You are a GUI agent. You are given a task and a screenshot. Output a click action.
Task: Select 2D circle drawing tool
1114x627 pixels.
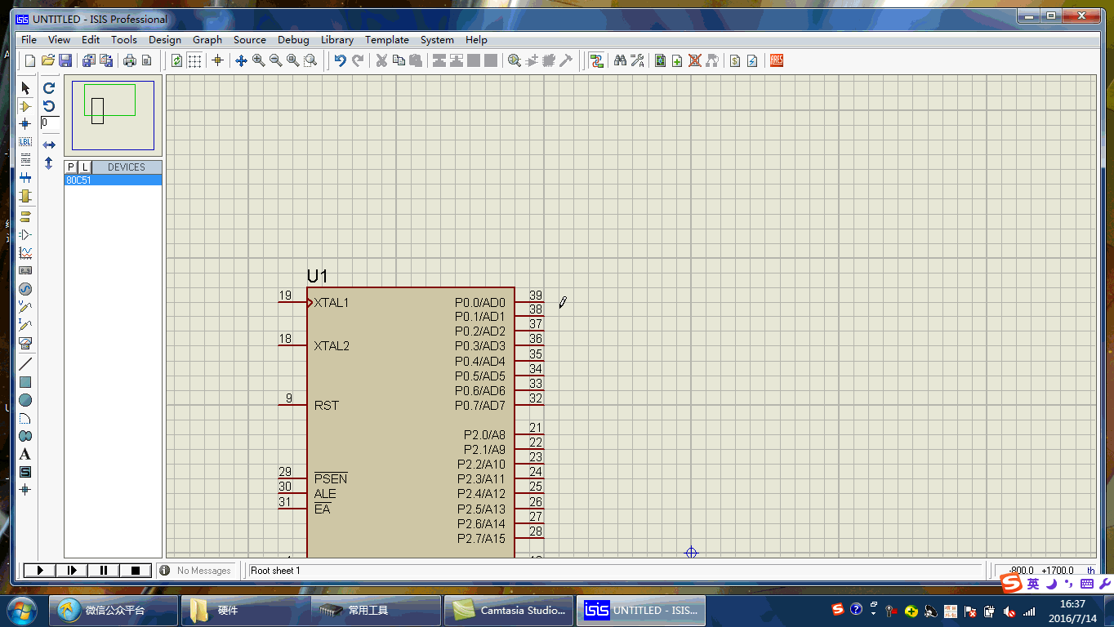pos(25,400)
